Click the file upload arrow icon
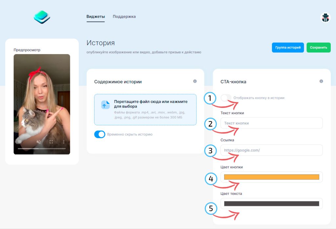 [x=105, y=105]
